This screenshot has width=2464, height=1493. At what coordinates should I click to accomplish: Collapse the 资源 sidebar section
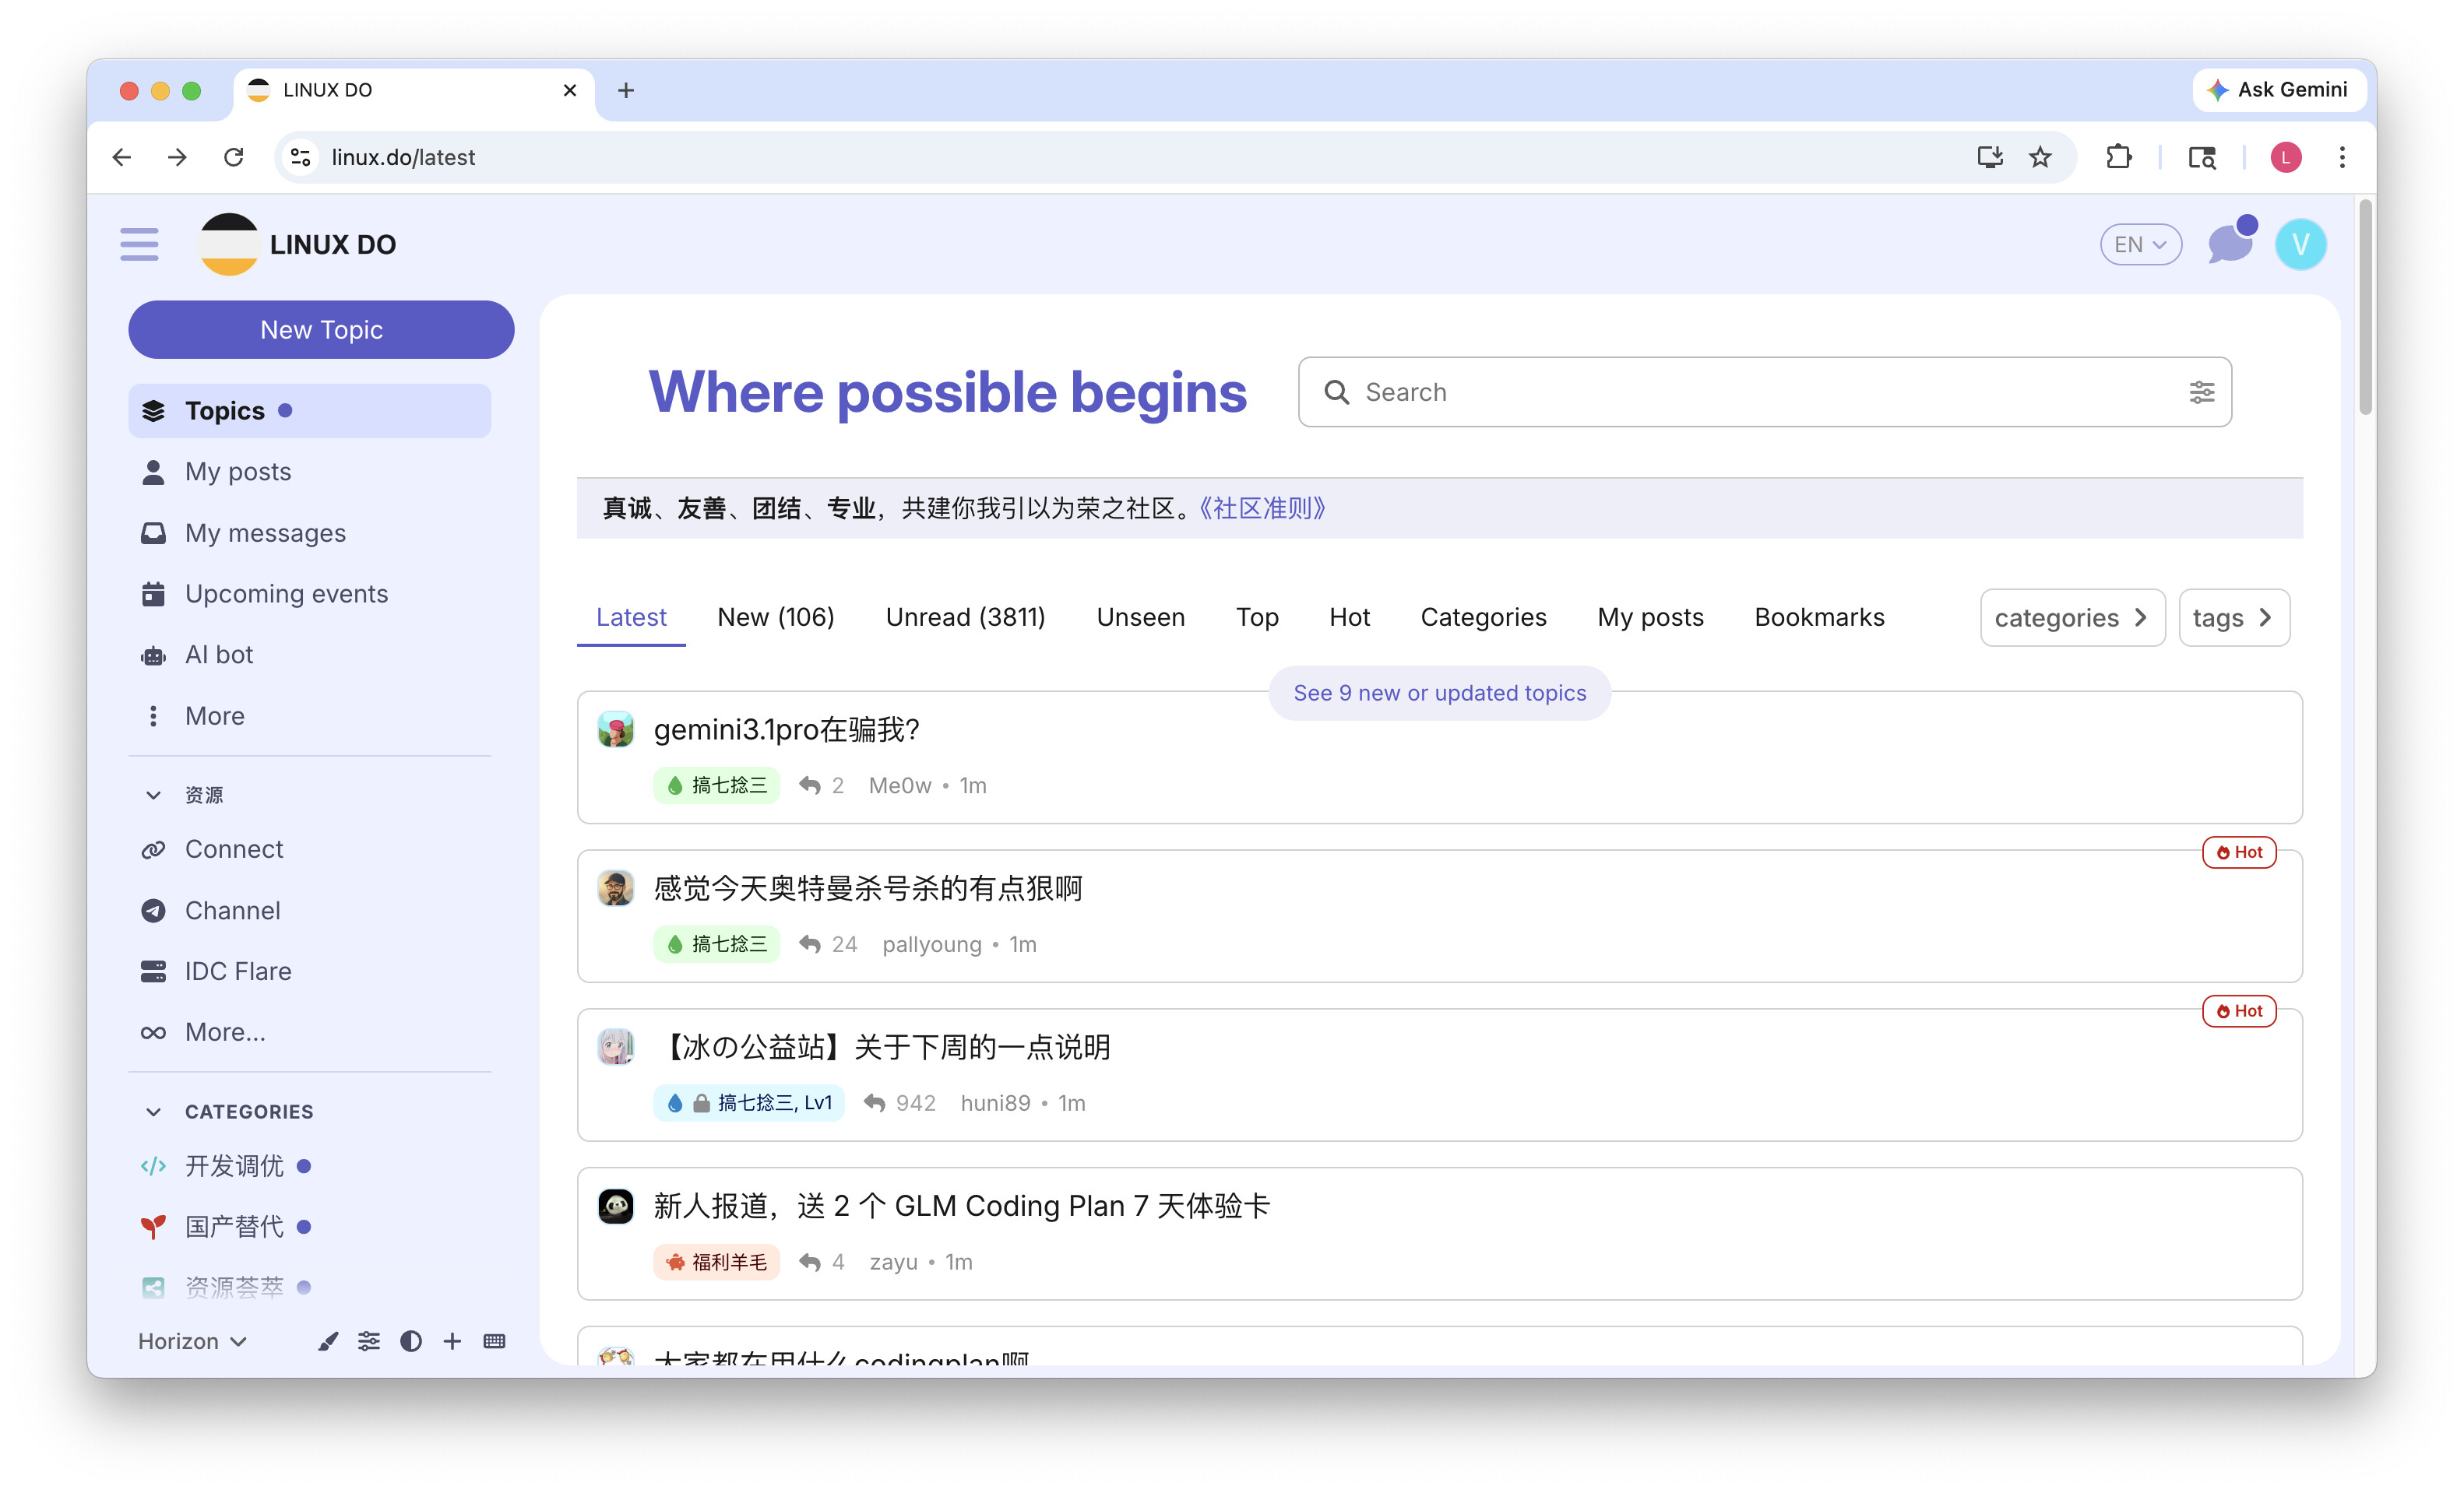tap(153, 795)
